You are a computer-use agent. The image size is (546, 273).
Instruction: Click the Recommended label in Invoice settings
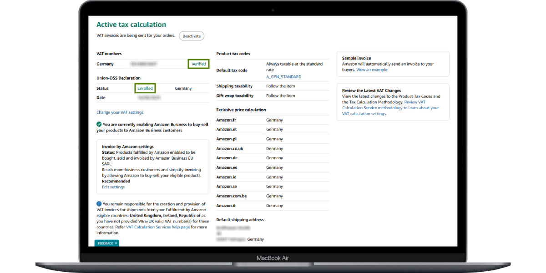click(116, 181)
